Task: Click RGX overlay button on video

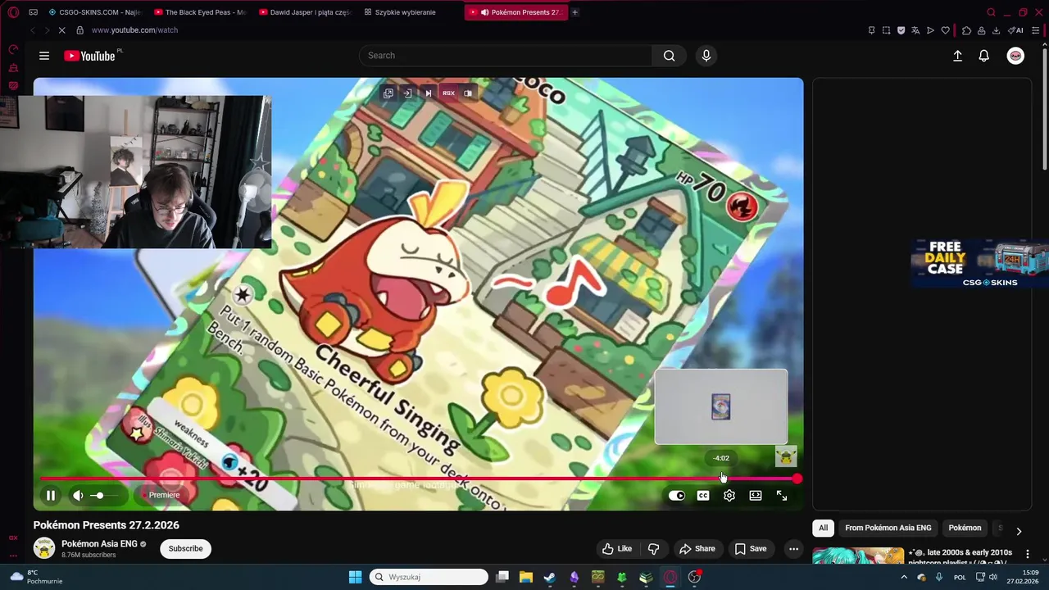Action: (448, 93)
